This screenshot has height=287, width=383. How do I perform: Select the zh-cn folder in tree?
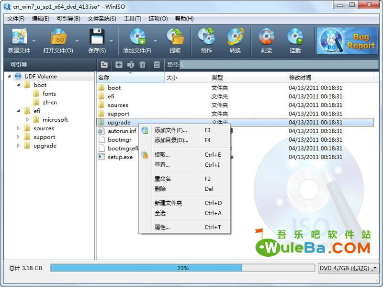pos(50,103)
